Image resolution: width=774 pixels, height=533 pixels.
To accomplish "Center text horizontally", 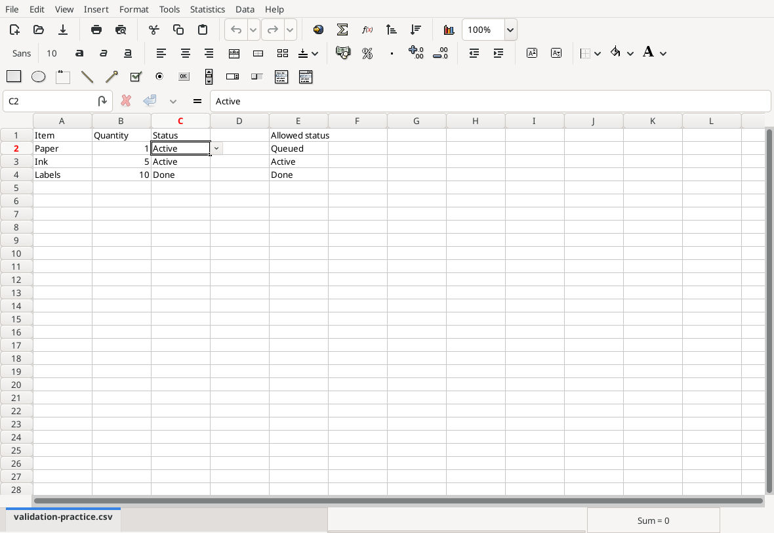I will 185,53.
